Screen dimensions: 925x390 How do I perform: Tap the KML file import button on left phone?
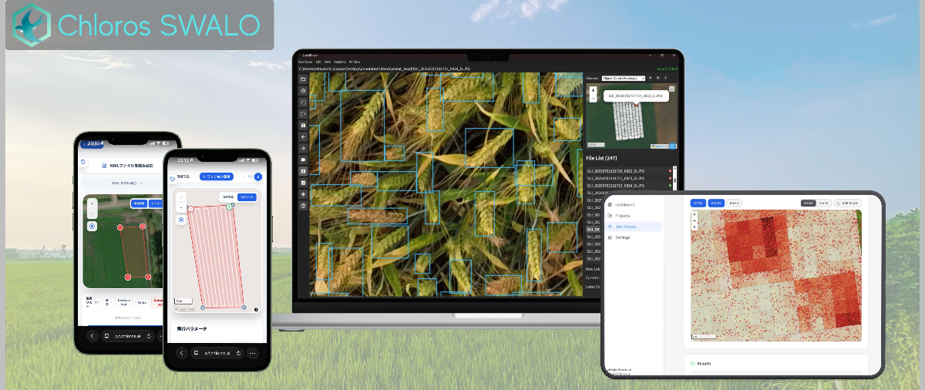(x=127, y=165)
